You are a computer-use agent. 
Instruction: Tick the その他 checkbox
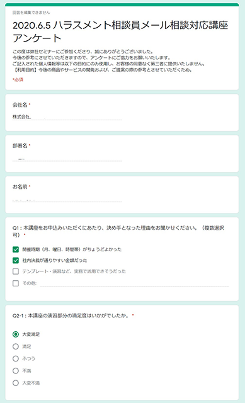coord(16,283)
